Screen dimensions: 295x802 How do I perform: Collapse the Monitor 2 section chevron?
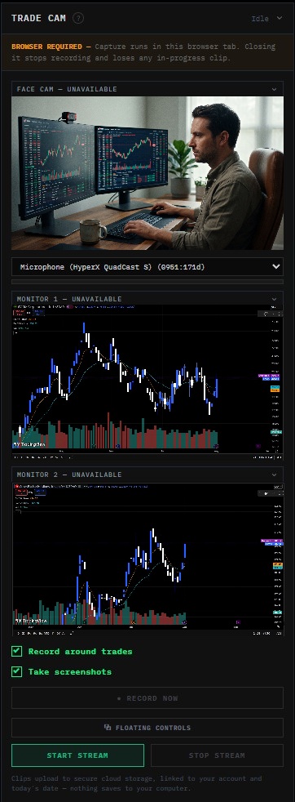point(275,475)
